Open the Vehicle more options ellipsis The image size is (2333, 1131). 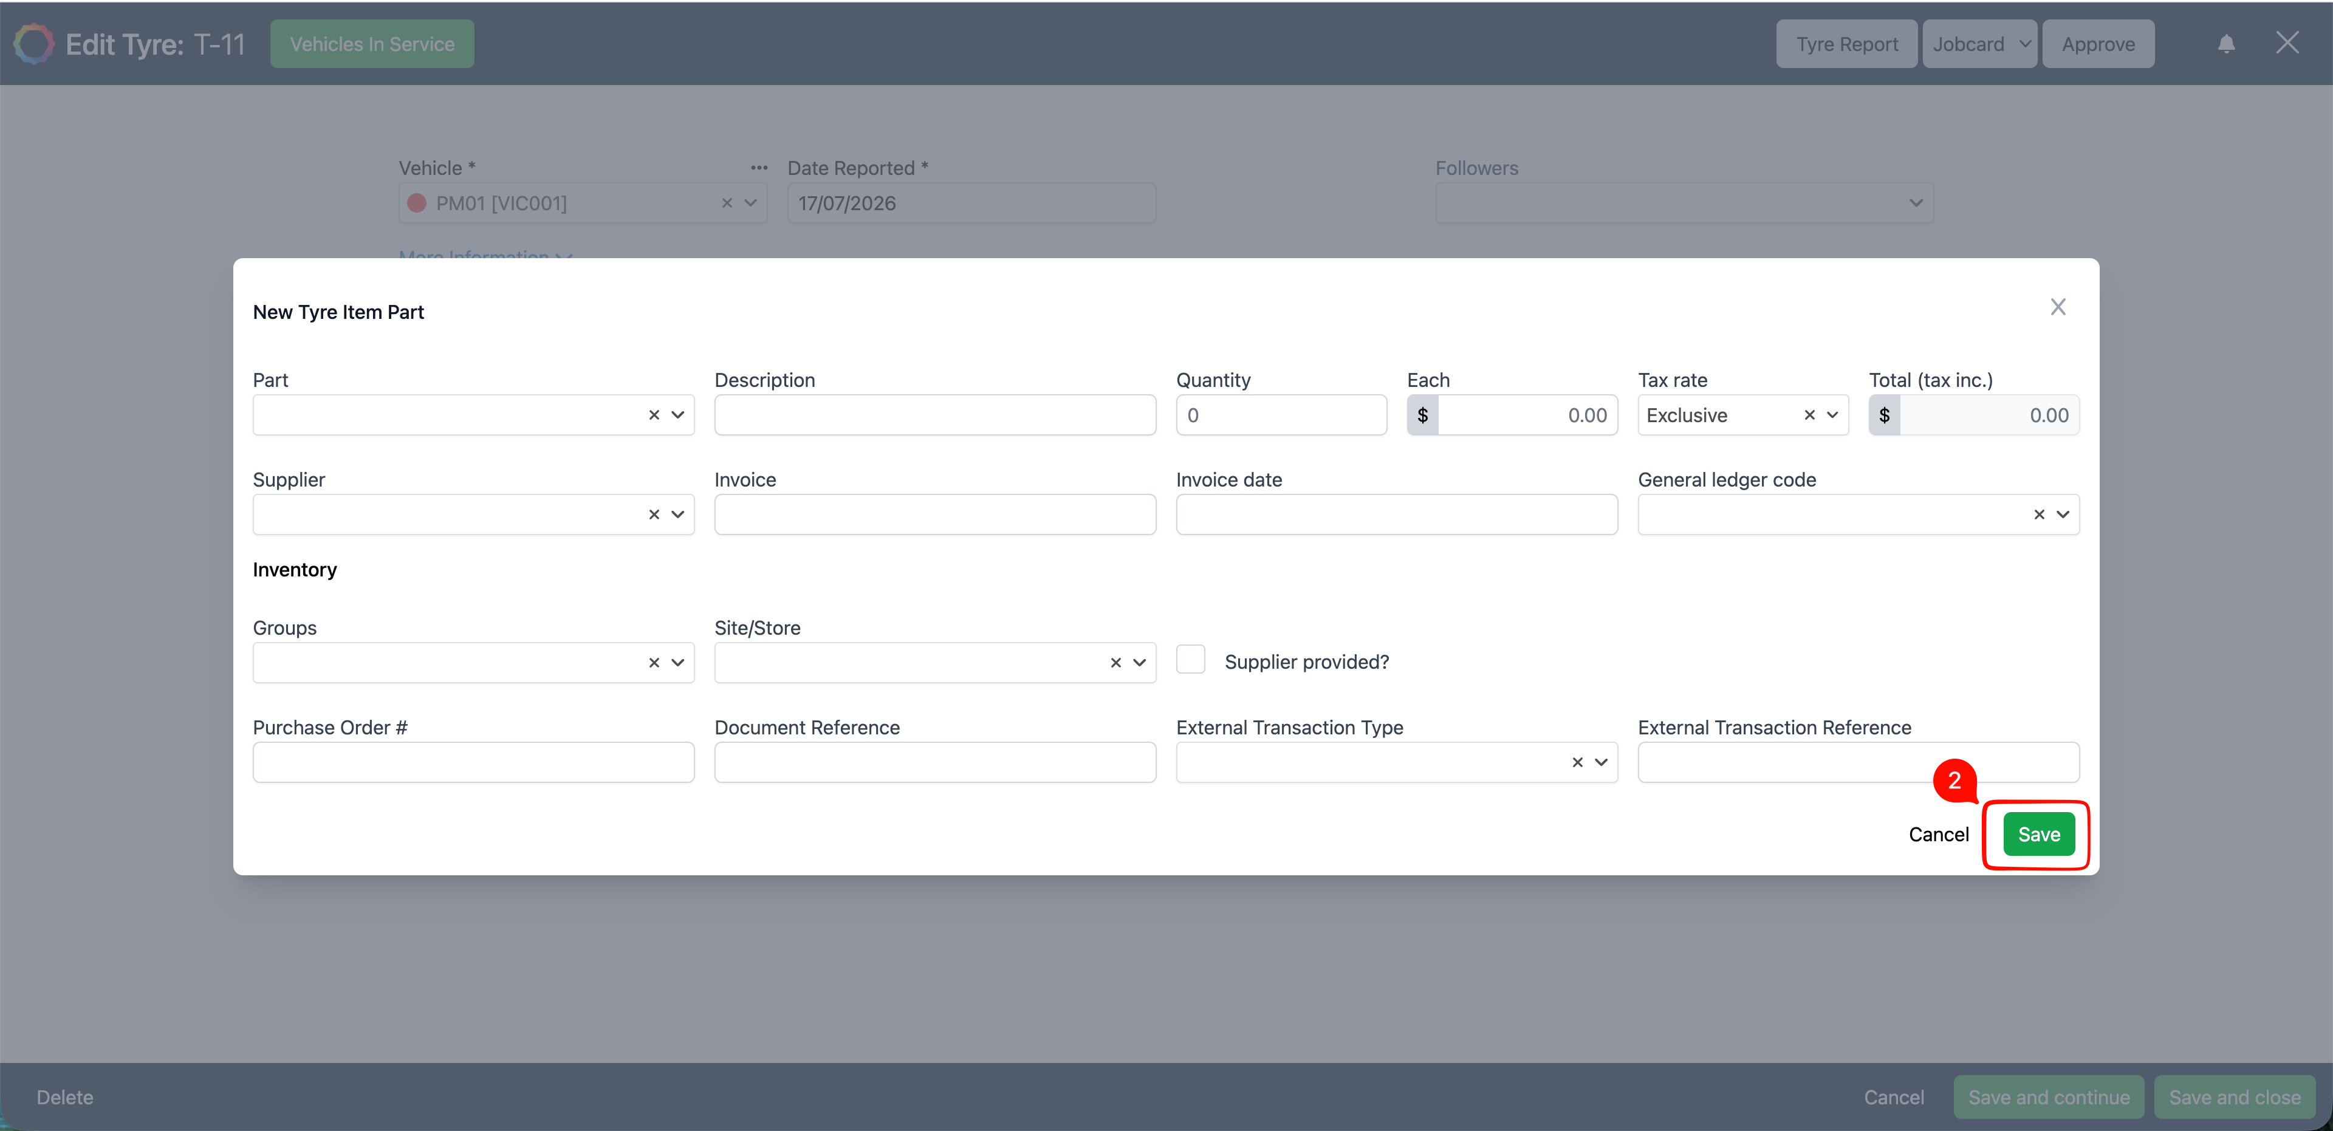point(759,168)
